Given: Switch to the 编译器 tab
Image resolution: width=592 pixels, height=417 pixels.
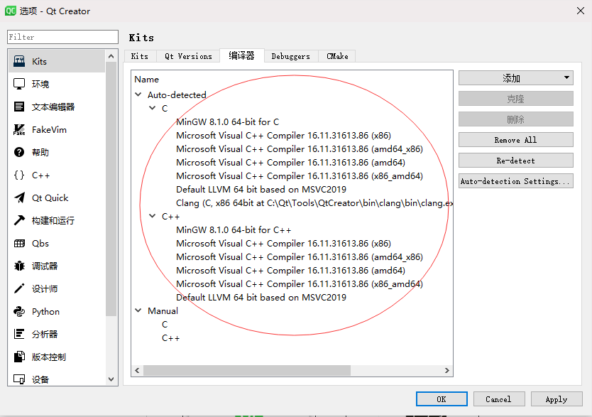Looking at the screenshot, I should tap(241, 55).
